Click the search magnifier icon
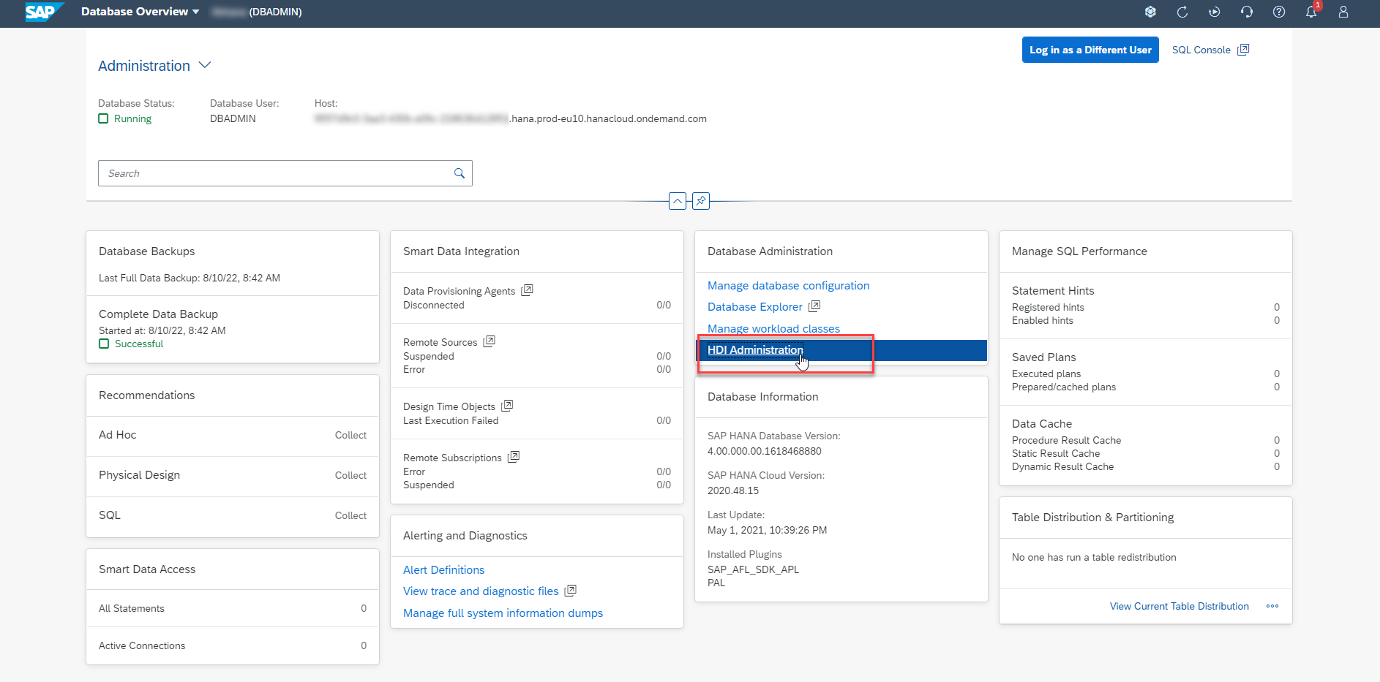This screenshot has width=1380, height=682. tap(460, 173)
